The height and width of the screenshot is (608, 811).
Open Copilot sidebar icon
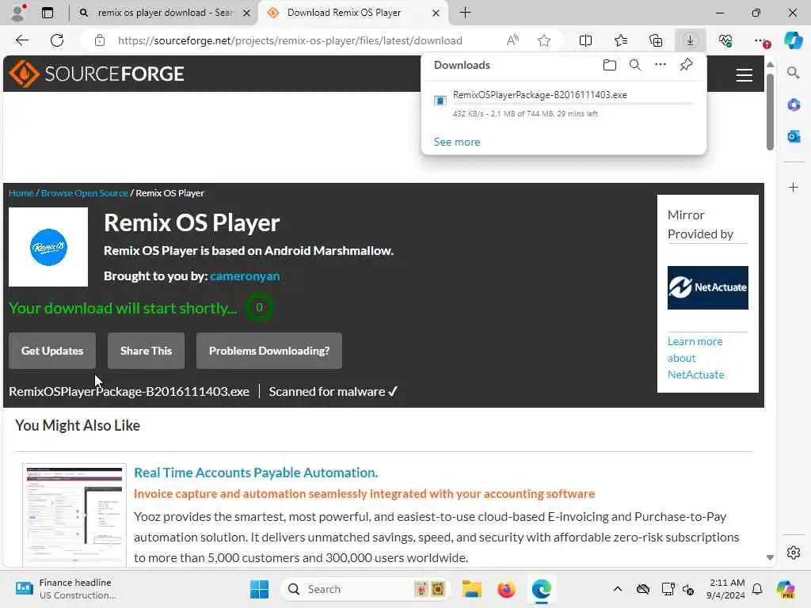[793, 40]
